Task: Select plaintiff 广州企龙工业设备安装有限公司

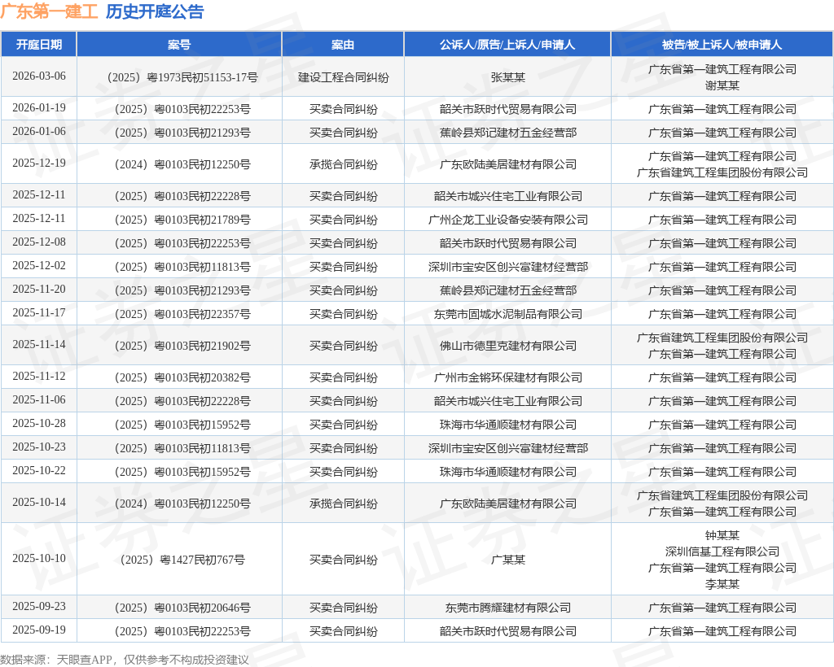Action: point(508,220)
